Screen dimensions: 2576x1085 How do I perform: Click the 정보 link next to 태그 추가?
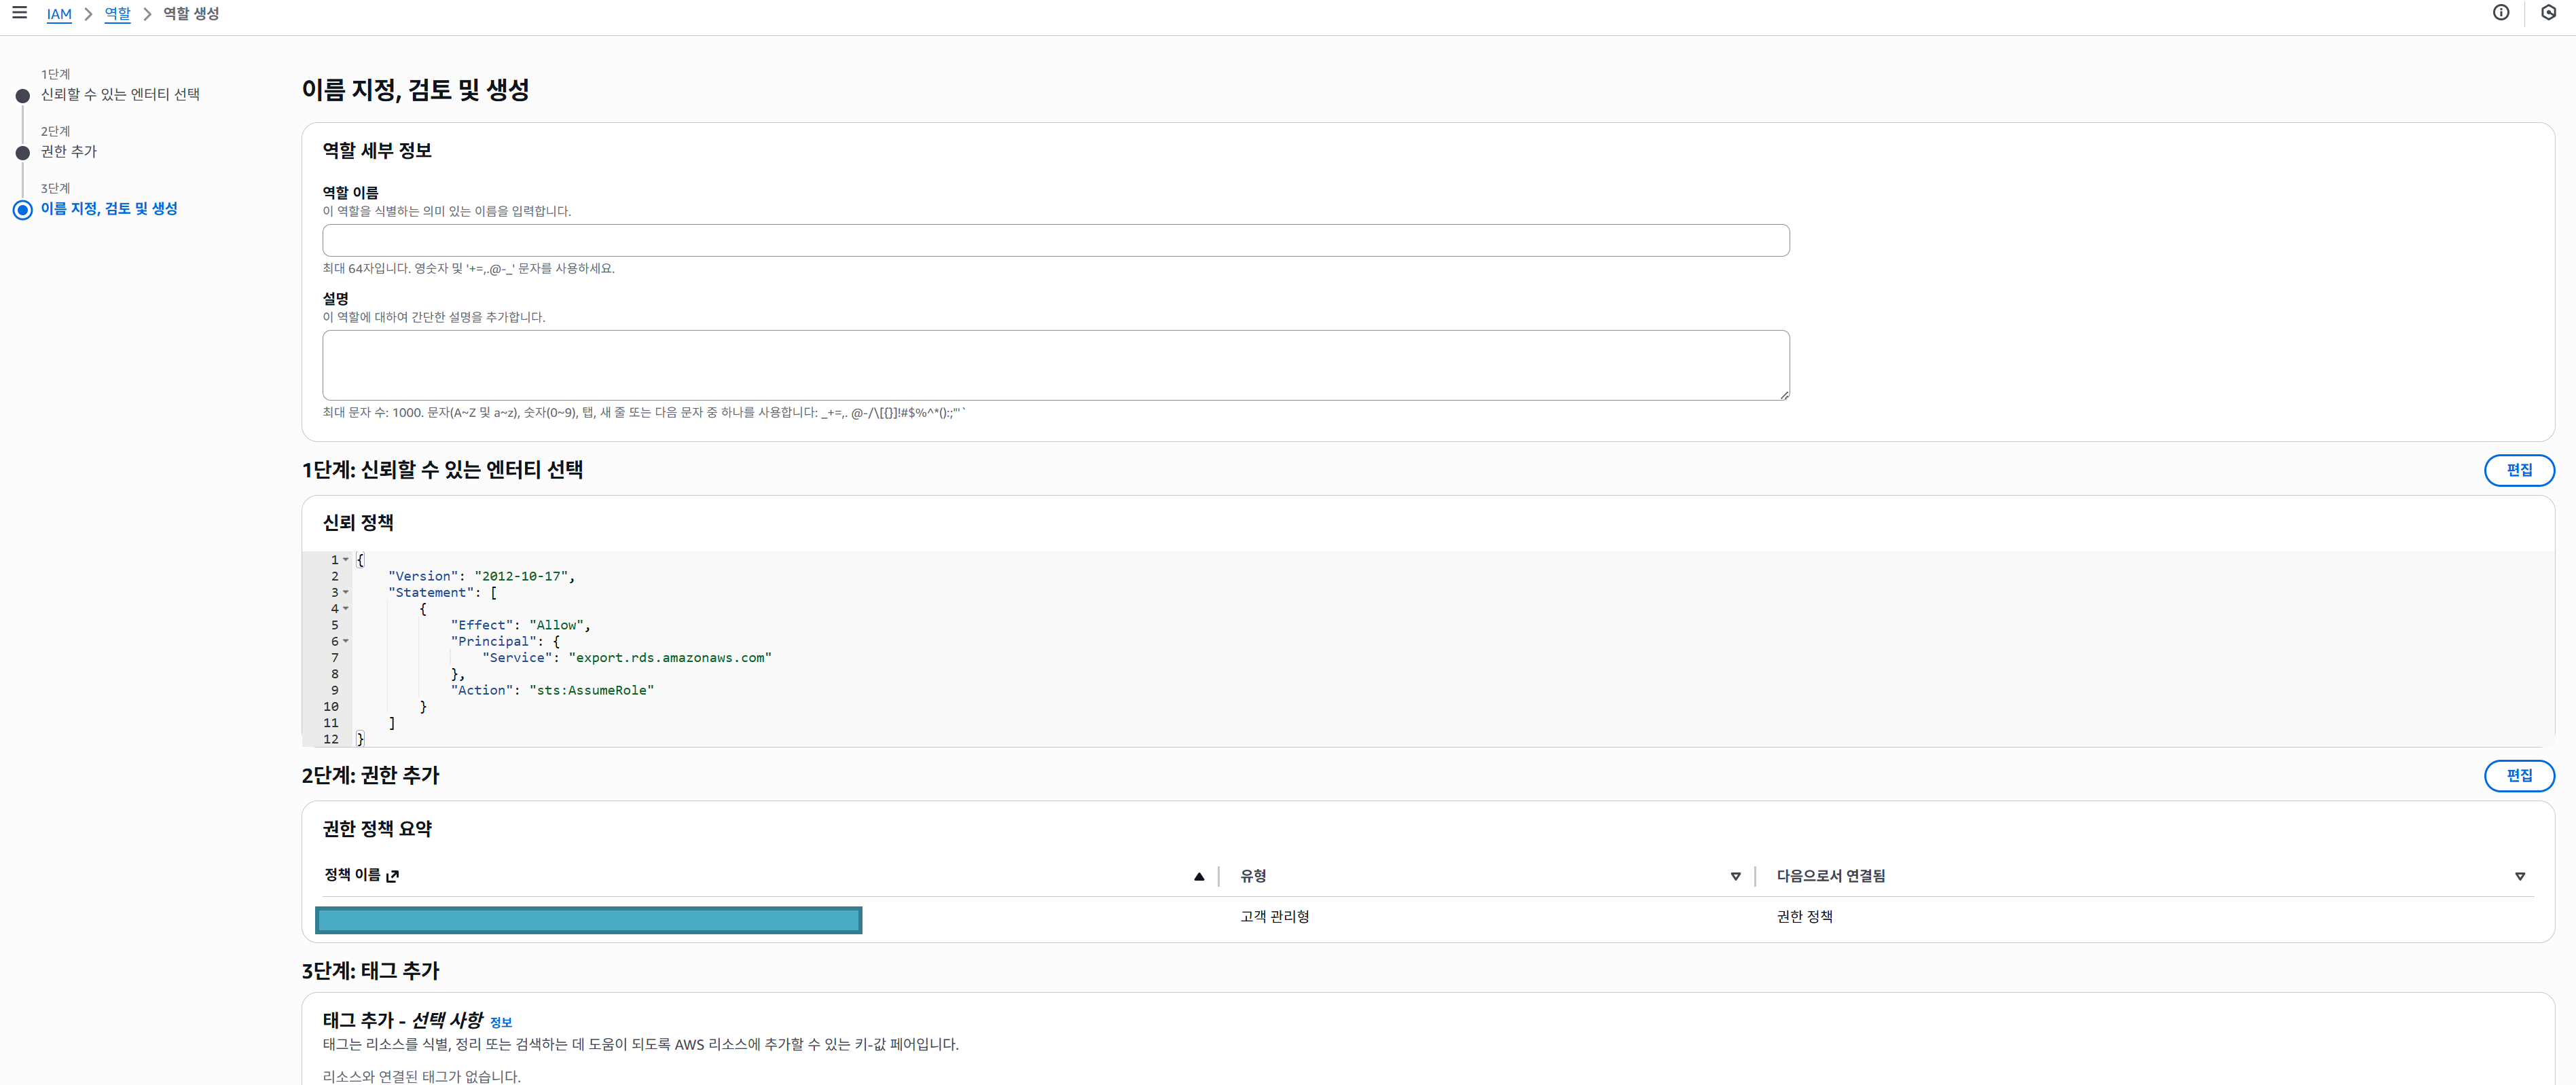[501, 1022]
